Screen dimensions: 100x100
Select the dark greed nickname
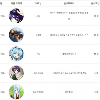click(38, 73)
